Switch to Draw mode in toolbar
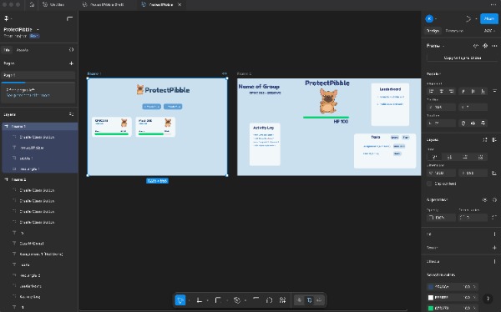 click(x=300, y=300)
